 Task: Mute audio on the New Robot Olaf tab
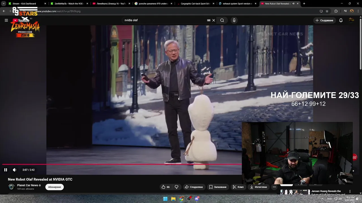click(293, 4)
